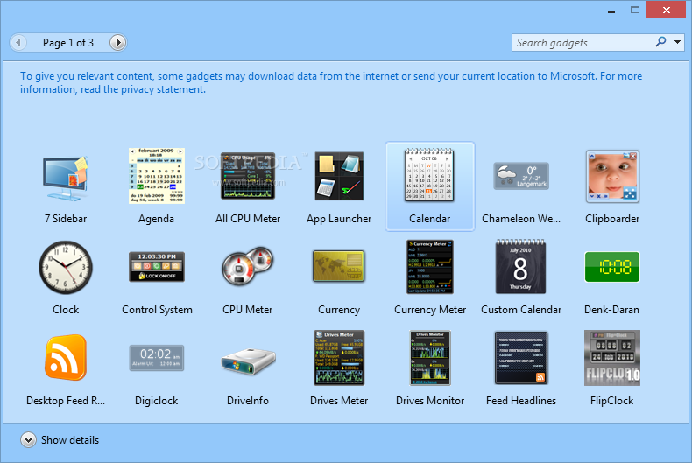Pick the Control System gadget icon
Screen dimensions: 692x463
pyautogui.click(x=157, y=267)
